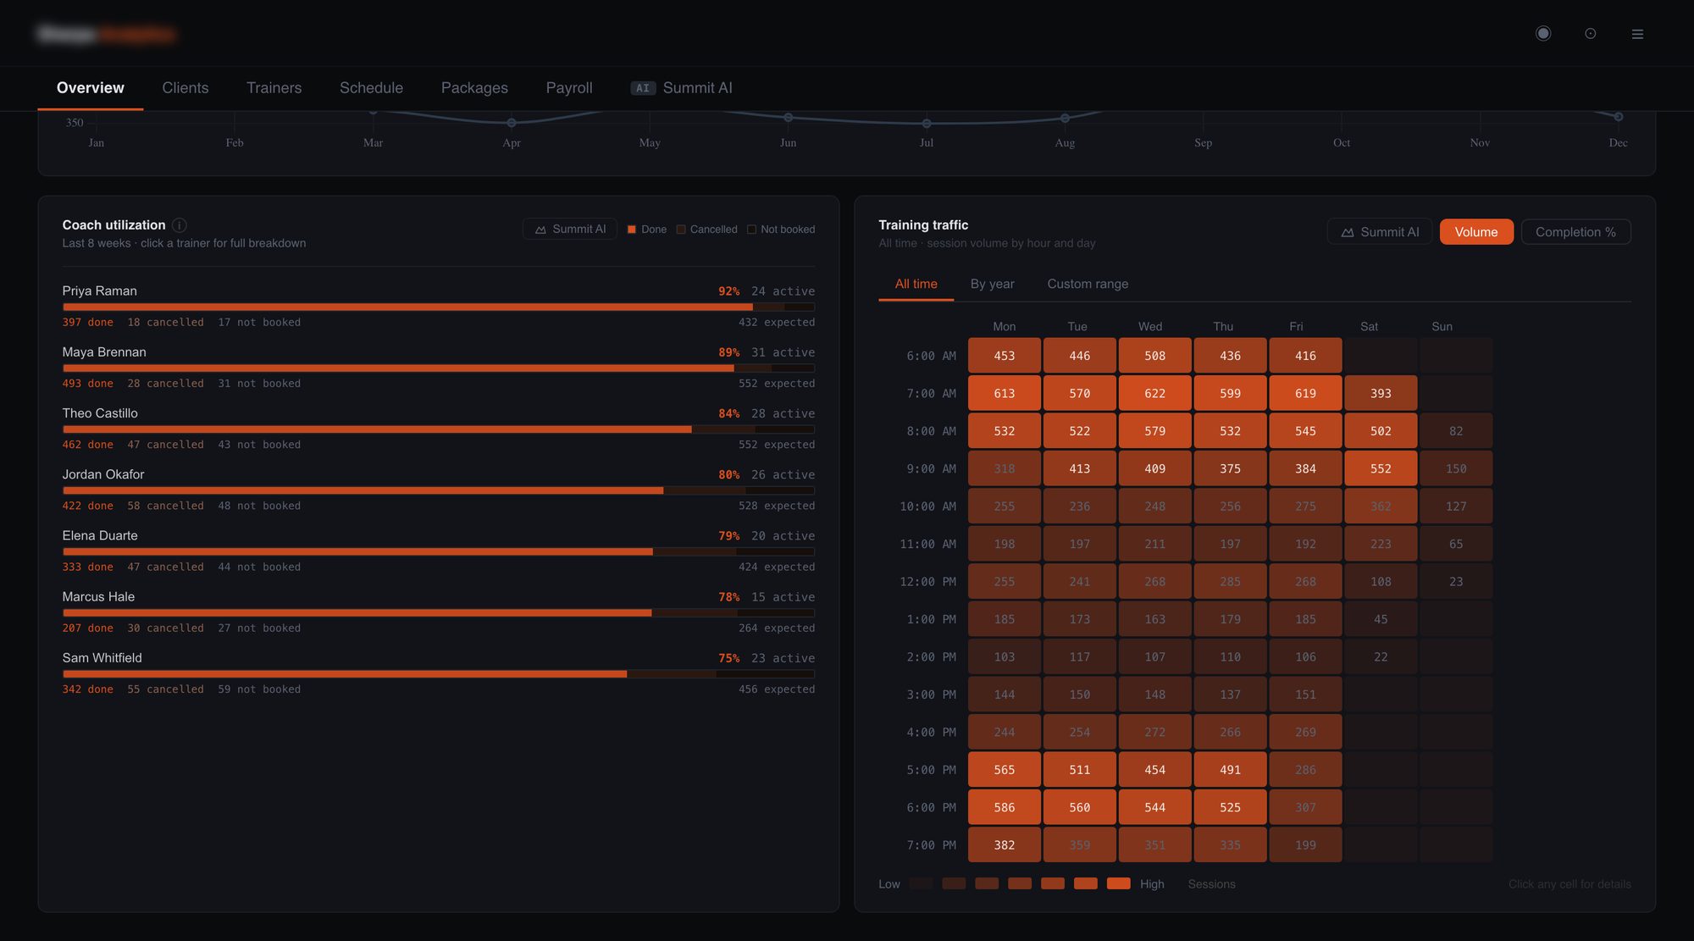This screenshot has height=941, width=1694.
Task: Open Priya Raman trainer breakdown
Action: coord(439,306)
